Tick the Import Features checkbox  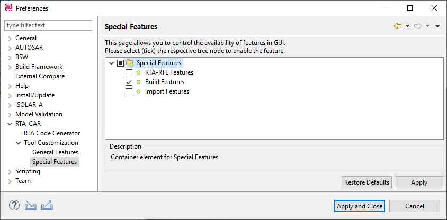(x=129, y=92)
